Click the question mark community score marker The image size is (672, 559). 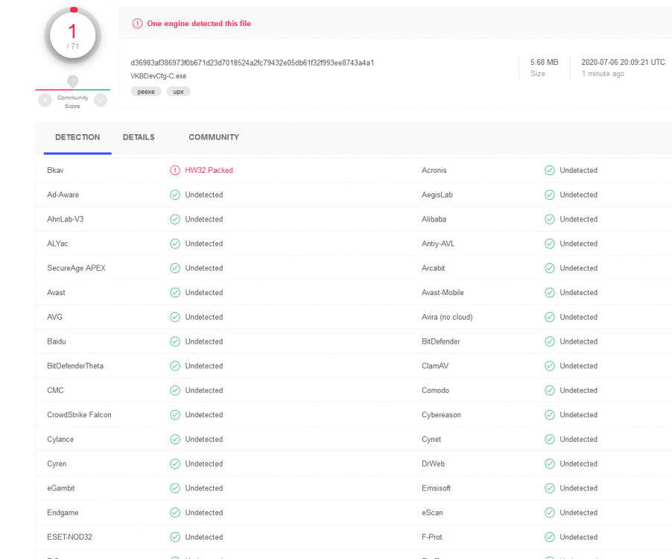coord(72,81)
